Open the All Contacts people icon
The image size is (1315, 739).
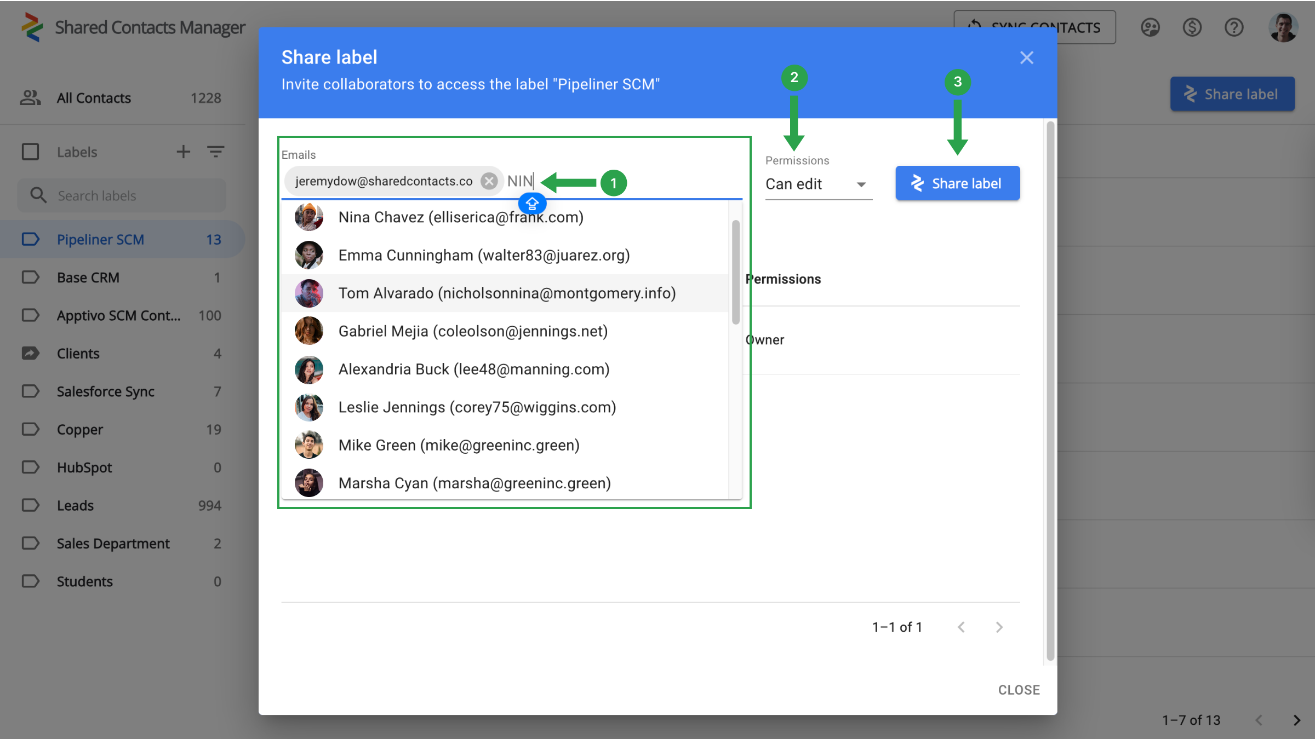click(x=30, y=97)
